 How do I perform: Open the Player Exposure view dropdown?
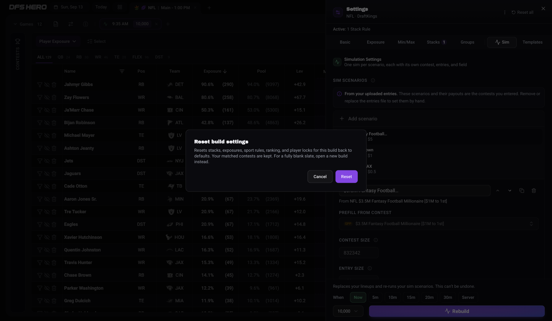pyautogui.click(x=57, y=41)
